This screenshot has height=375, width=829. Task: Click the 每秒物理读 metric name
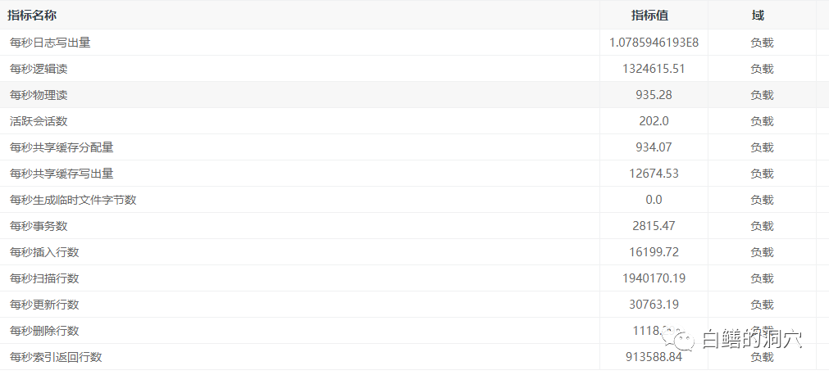click(39, 95)
